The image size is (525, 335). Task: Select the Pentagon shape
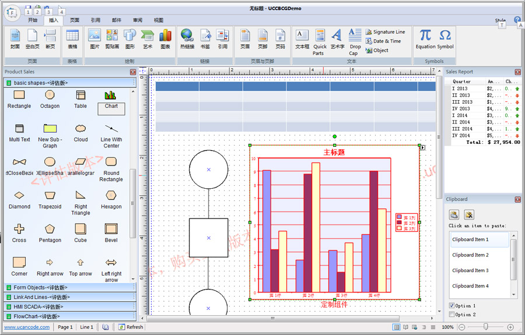click(50, 232)
